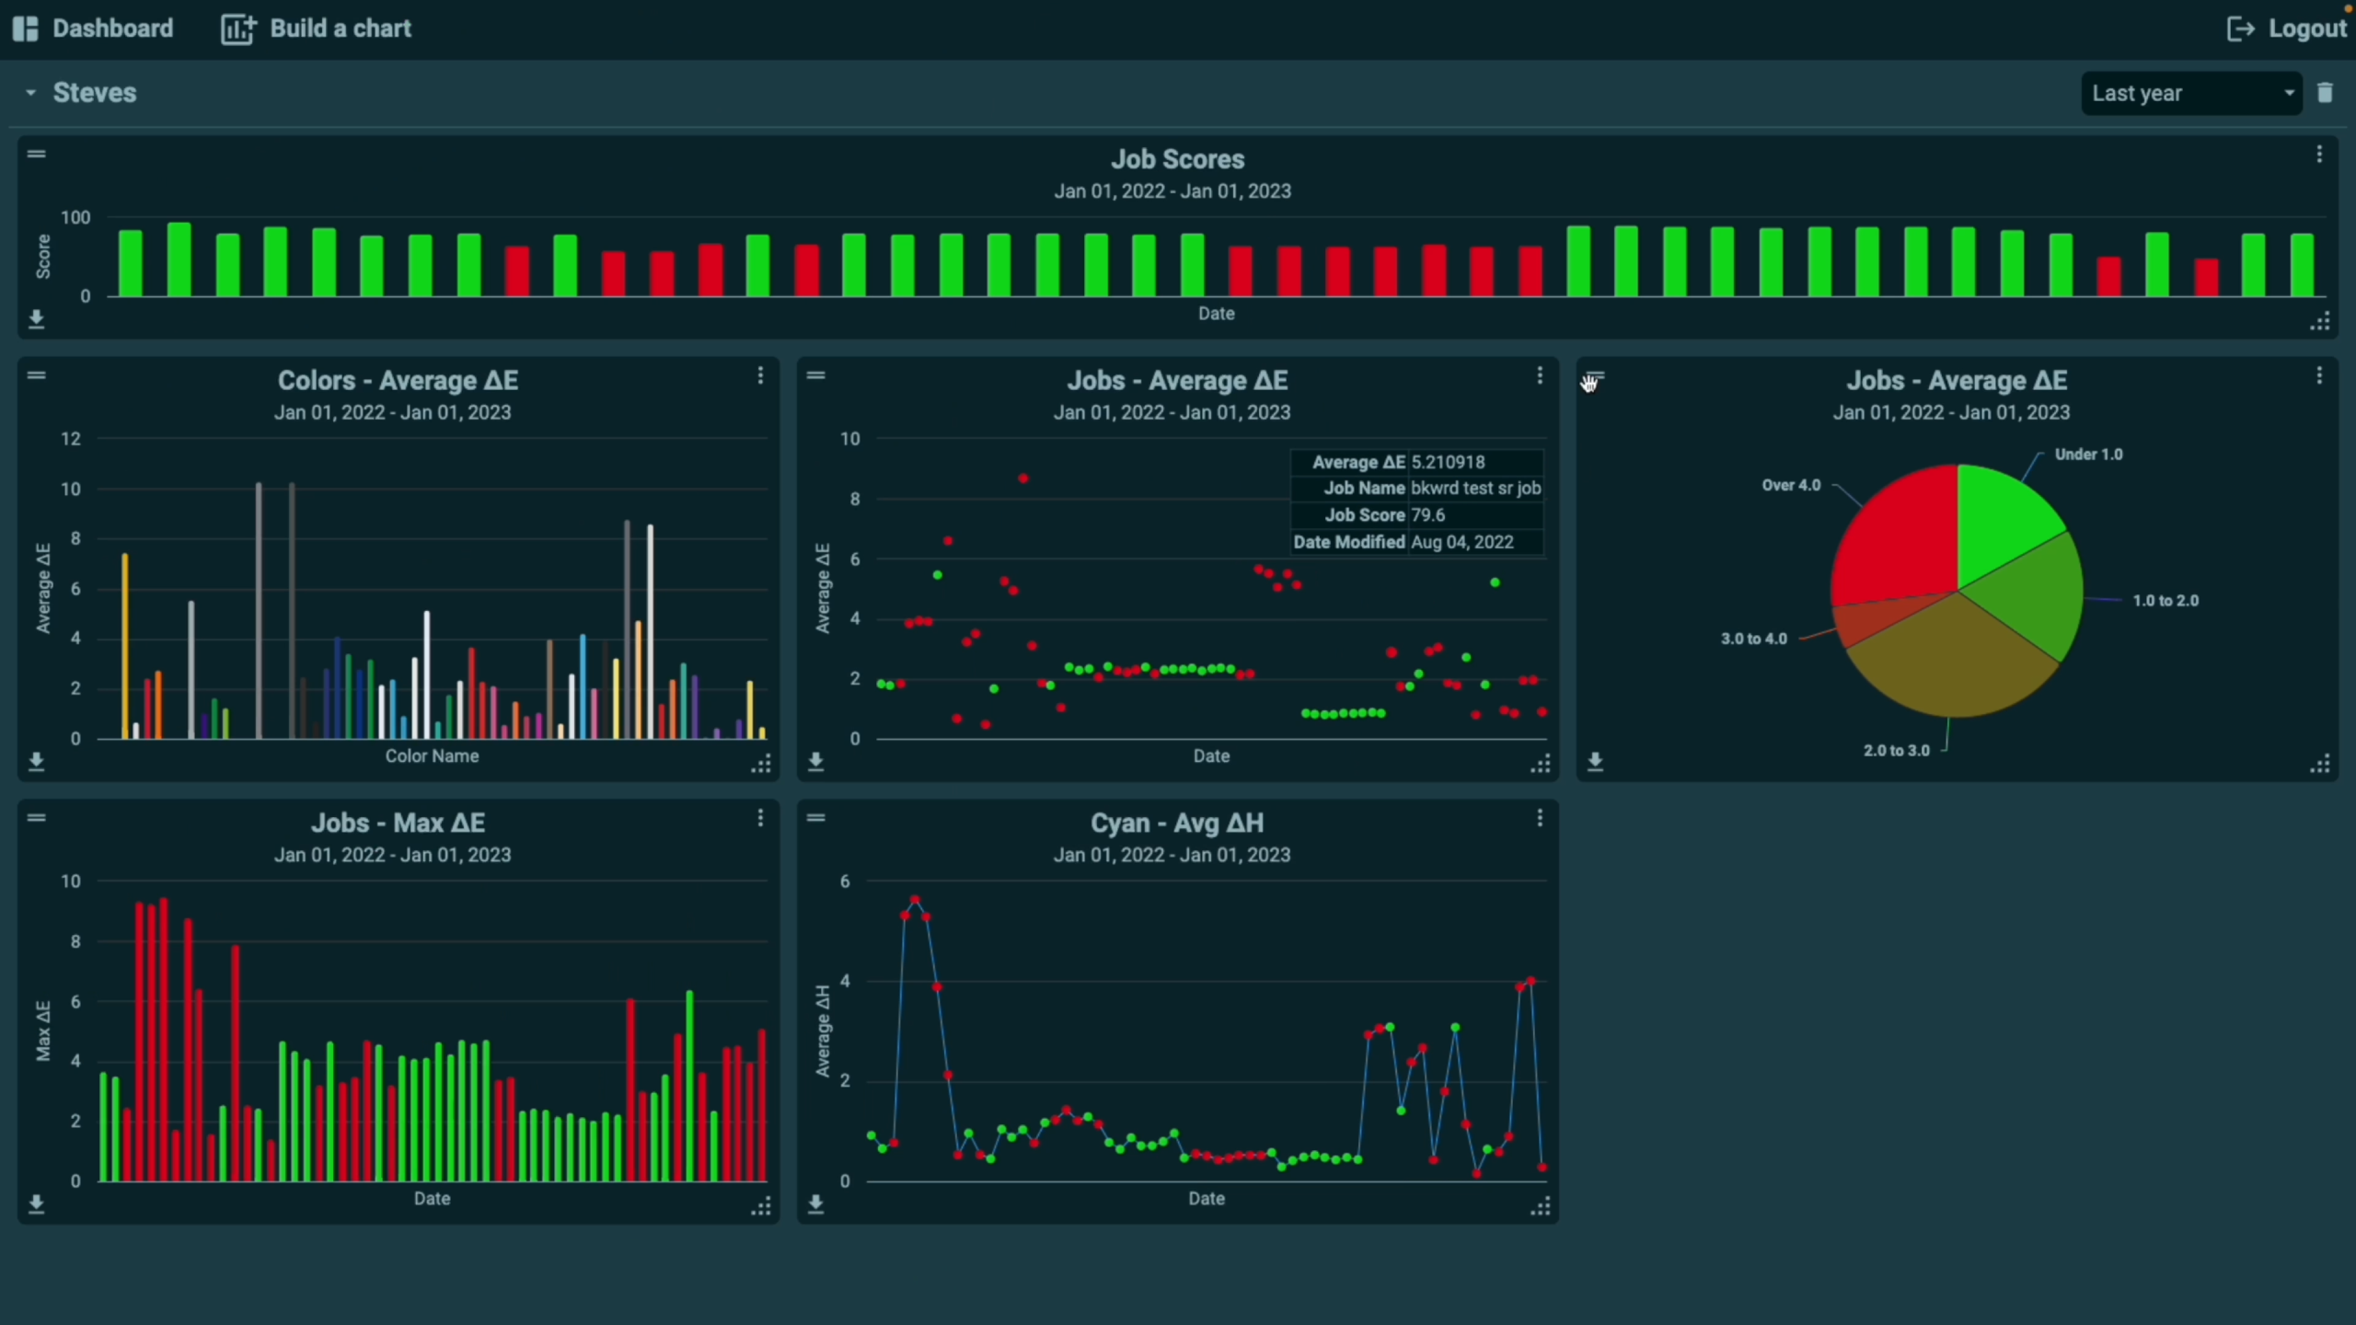Open the Job Scores three-dot options menu
Image resolution: width=2356 pixels, height=1325 pixels.
(2318, 155)
